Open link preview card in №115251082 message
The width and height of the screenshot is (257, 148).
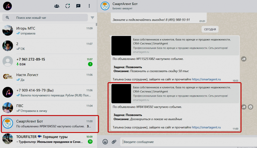(175, 46)
